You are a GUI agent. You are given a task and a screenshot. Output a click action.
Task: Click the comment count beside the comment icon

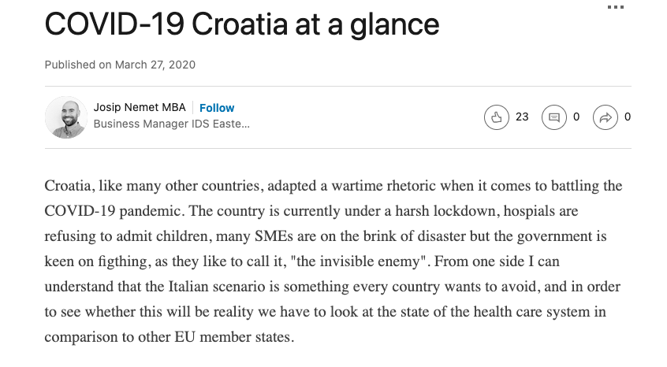pos(576,117)
